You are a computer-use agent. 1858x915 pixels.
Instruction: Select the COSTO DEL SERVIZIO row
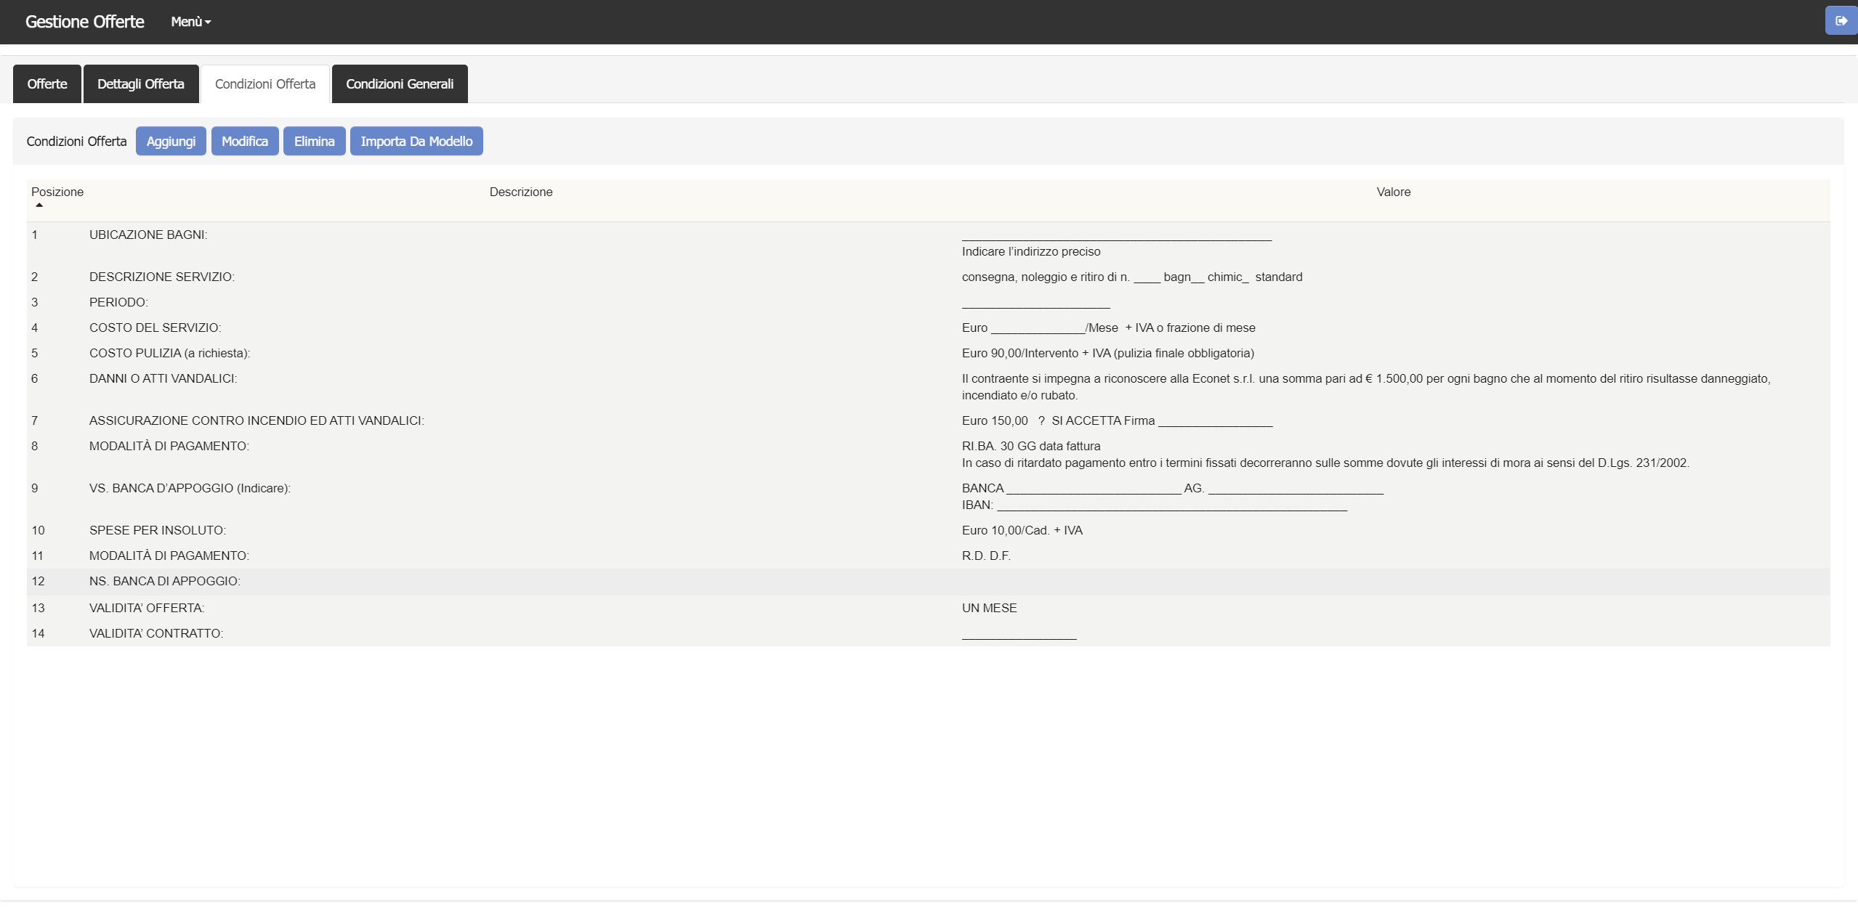(x=155, y=328)
